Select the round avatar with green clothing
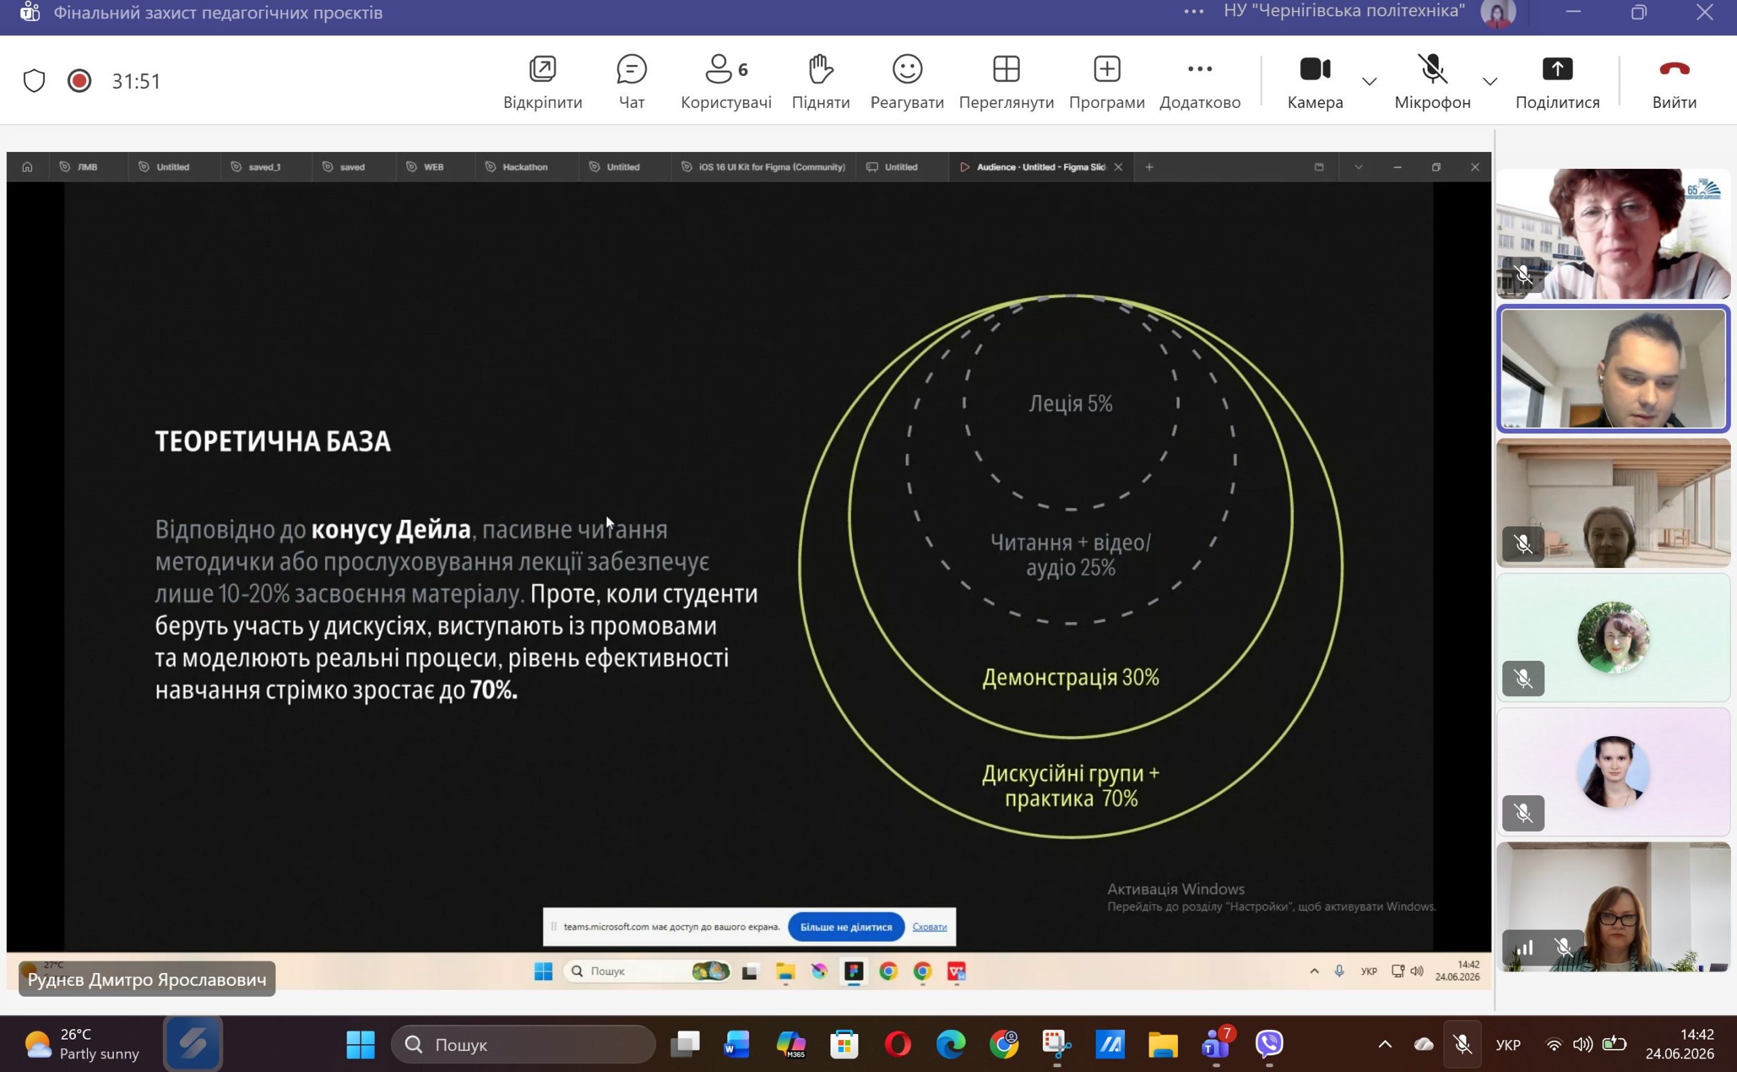 click(1613, 636)
